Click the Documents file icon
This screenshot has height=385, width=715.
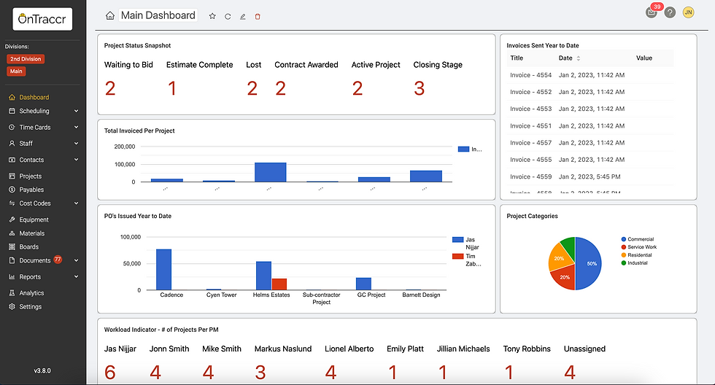(12, 260)
